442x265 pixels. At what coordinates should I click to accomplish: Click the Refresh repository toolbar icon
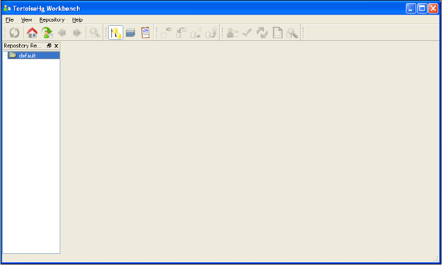[15, 33]
